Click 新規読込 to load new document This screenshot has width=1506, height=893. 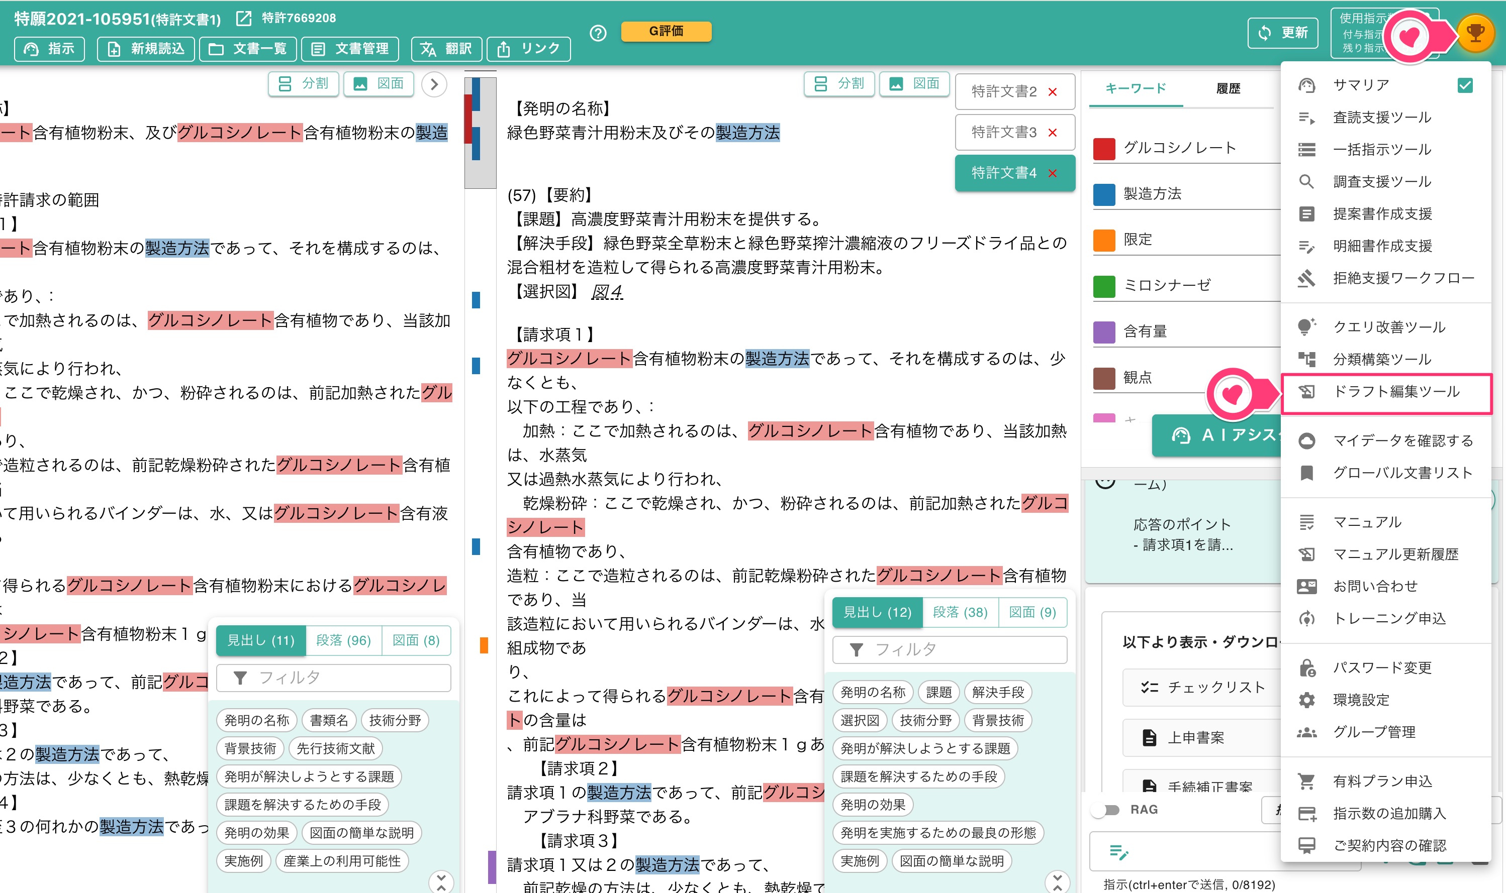tap(146, 49)
